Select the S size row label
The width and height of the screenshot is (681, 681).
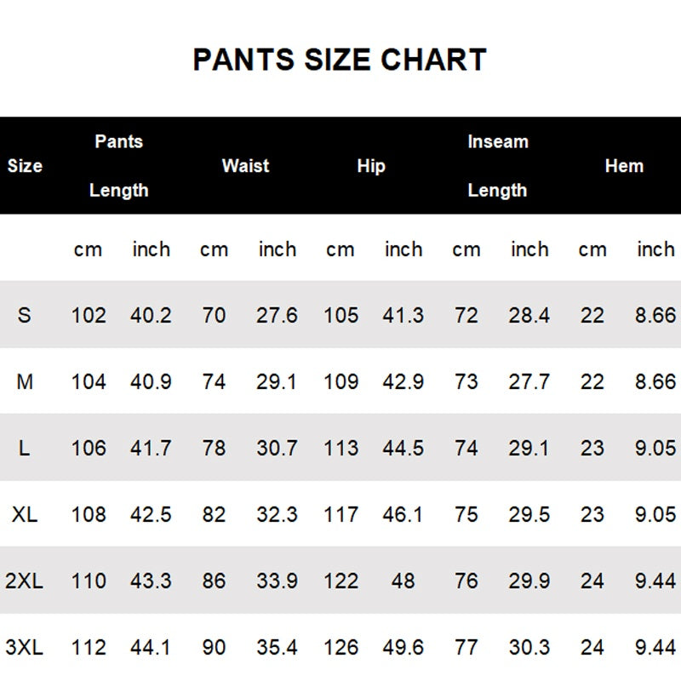(x=24, y=315)
